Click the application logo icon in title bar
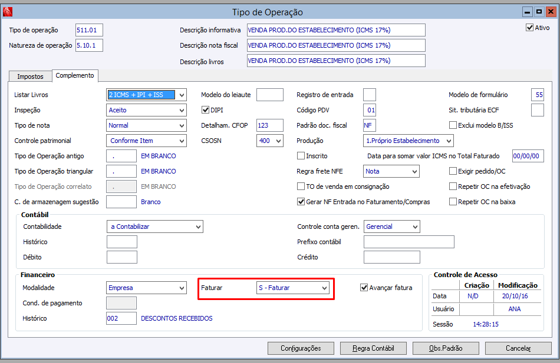The height and width of the screenshot is (363, 560). point(8,12)
